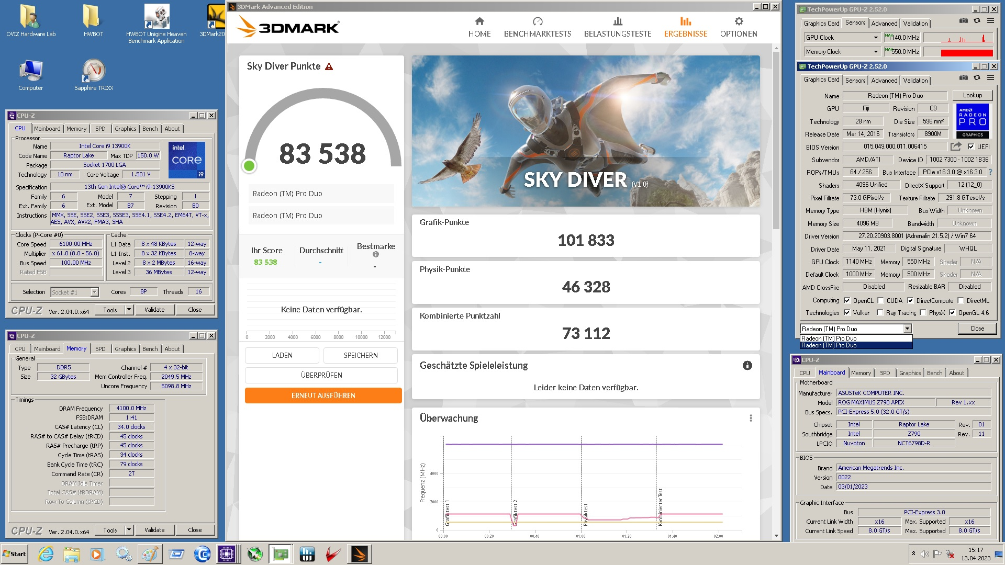
Task: Click refresh icon in GPU-Z Sensors window
Action: (977, 20)
